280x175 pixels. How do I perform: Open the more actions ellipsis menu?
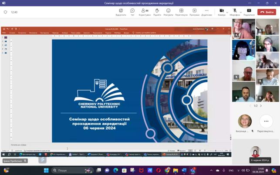(206, 12)
